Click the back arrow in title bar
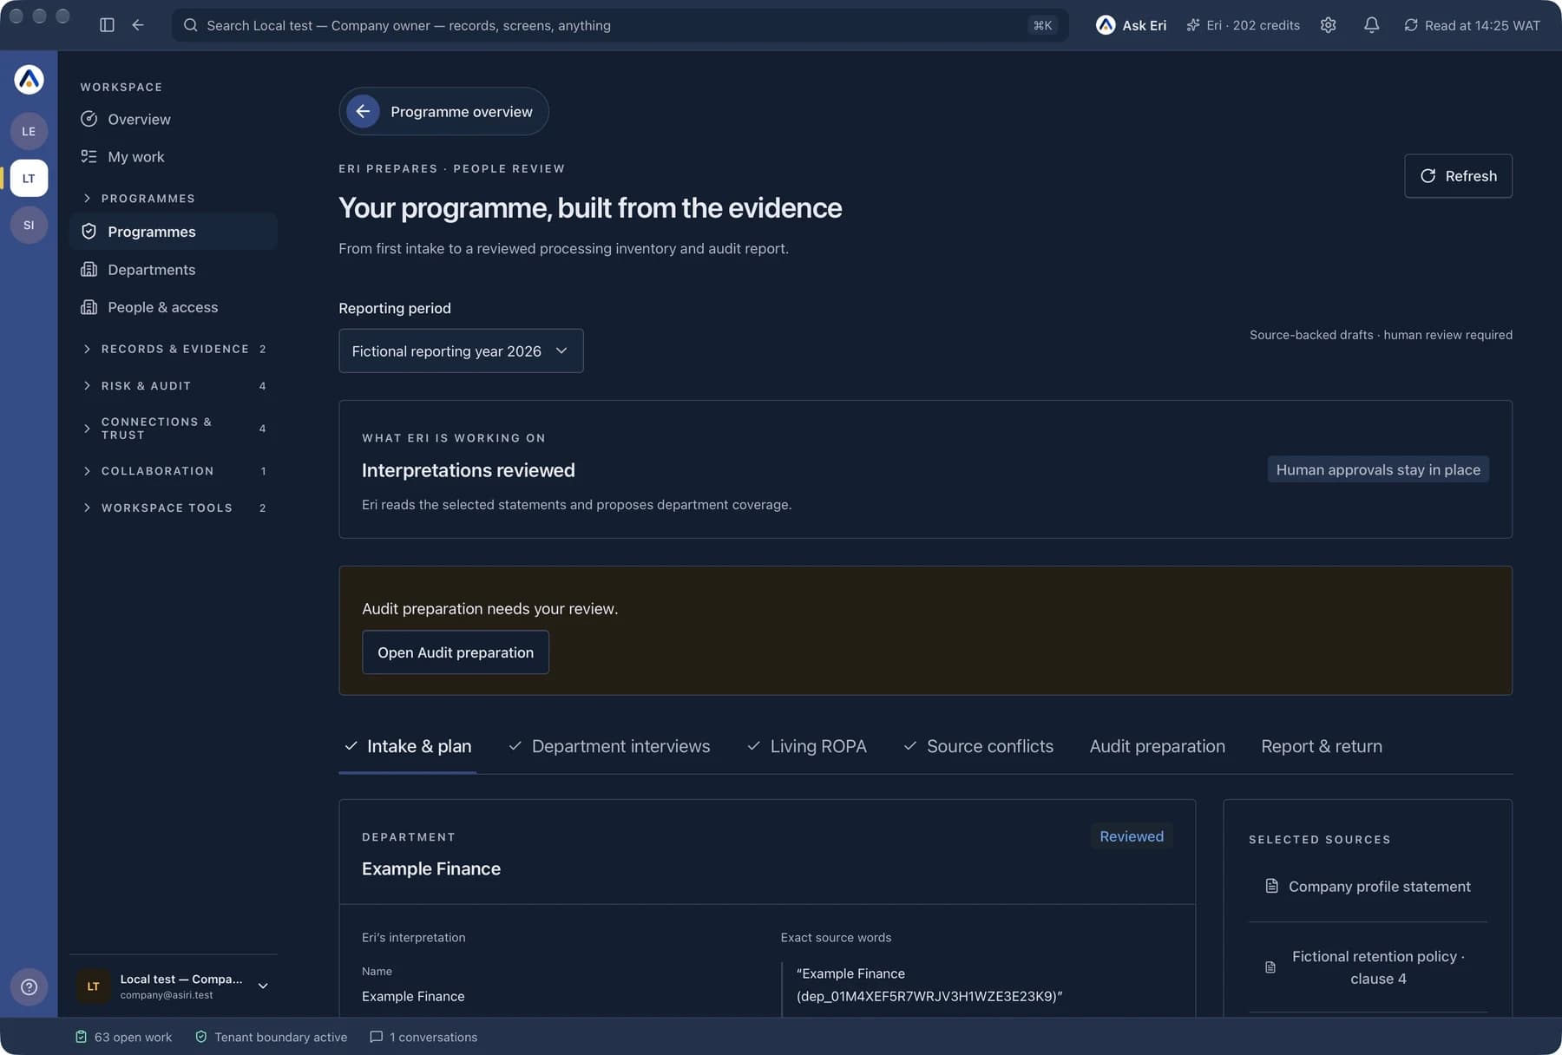Viewport: 1562px width, 1055px height. click(x=138, y=25)
